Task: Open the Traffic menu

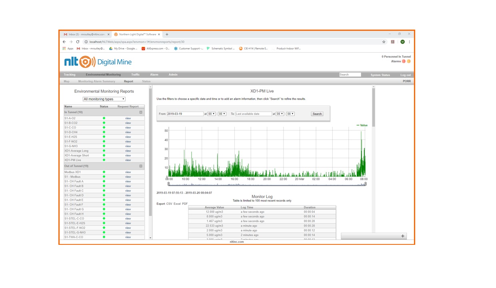Action: pos(135,75)
